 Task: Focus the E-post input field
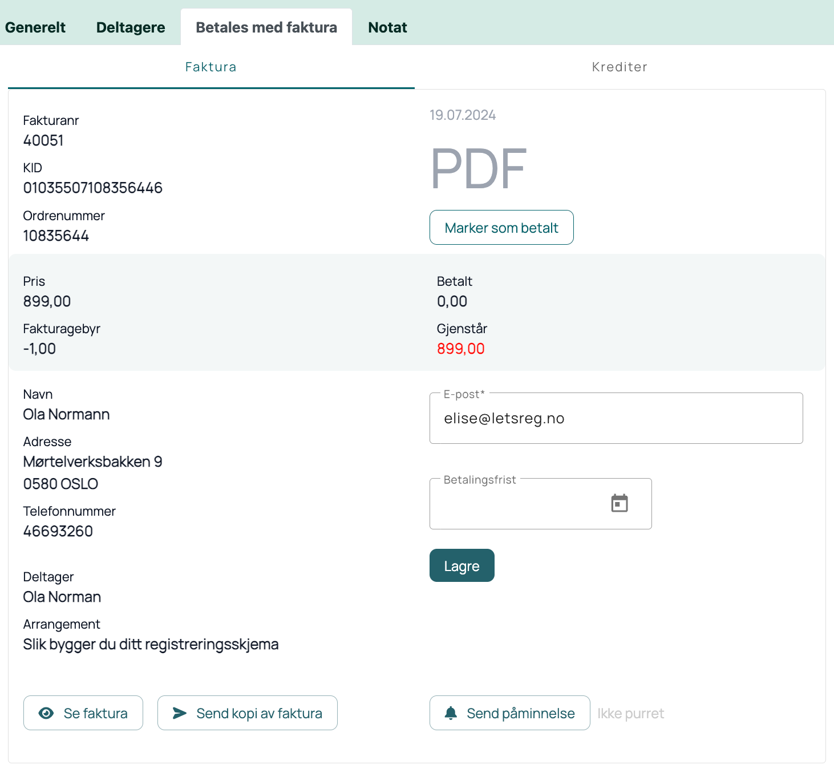coord(616,418)
